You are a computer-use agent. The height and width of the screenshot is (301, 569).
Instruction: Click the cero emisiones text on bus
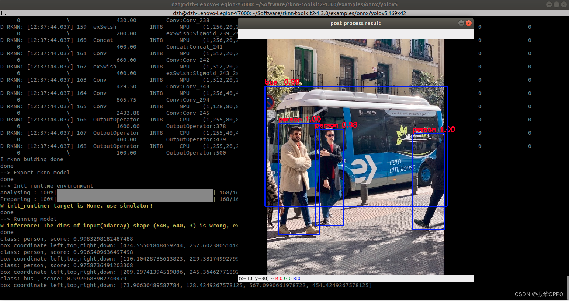402,166
